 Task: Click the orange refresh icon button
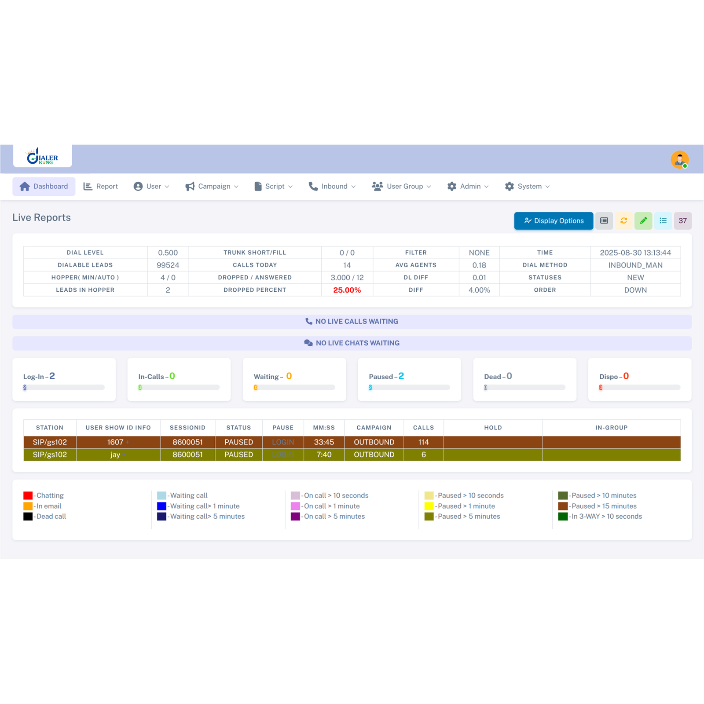pos(624,221)
